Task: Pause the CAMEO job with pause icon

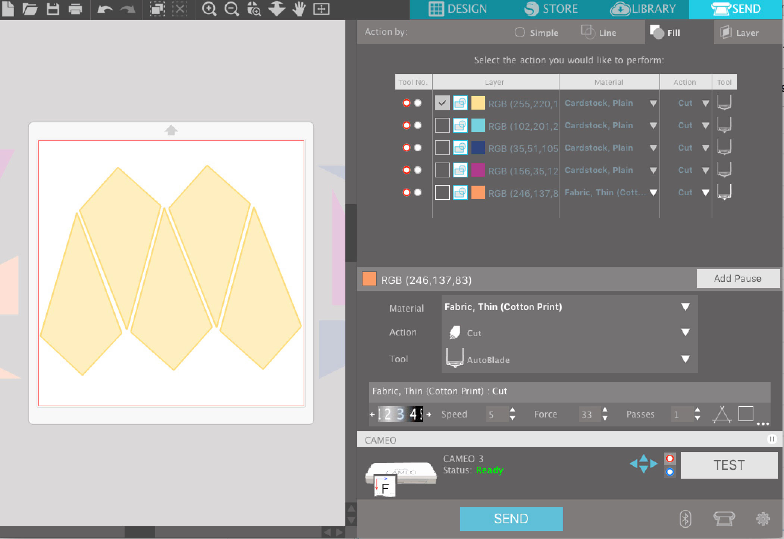Action: 772,439
